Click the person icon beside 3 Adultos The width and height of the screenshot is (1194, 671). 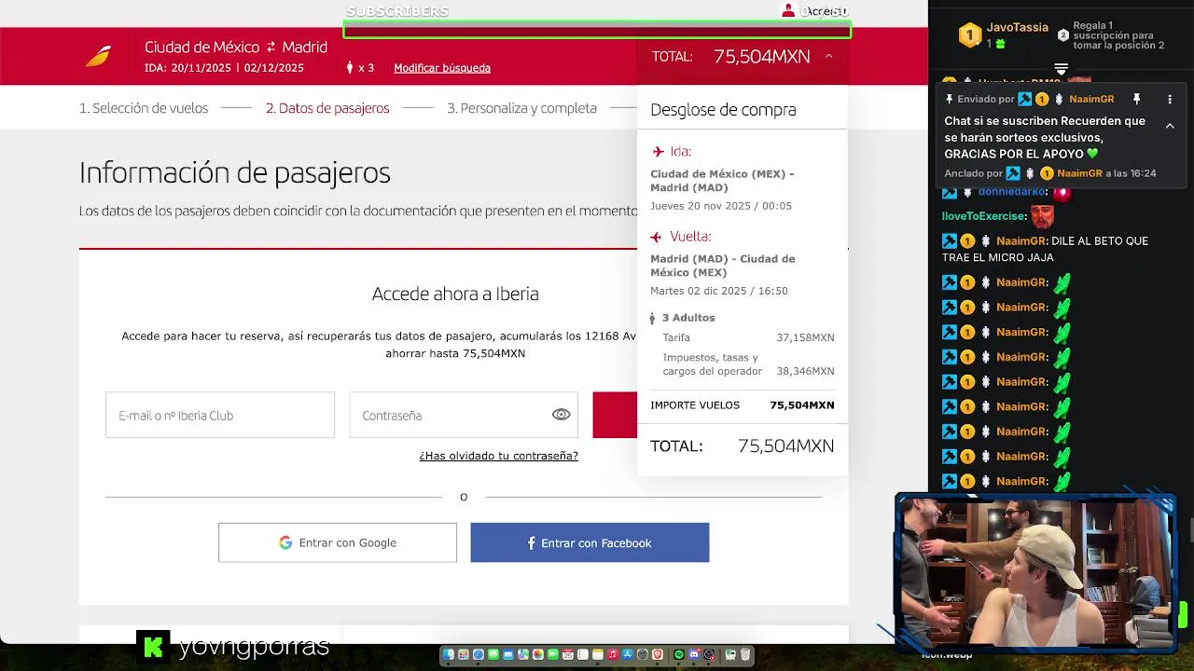pyautogui.click(x=653, y=319)
